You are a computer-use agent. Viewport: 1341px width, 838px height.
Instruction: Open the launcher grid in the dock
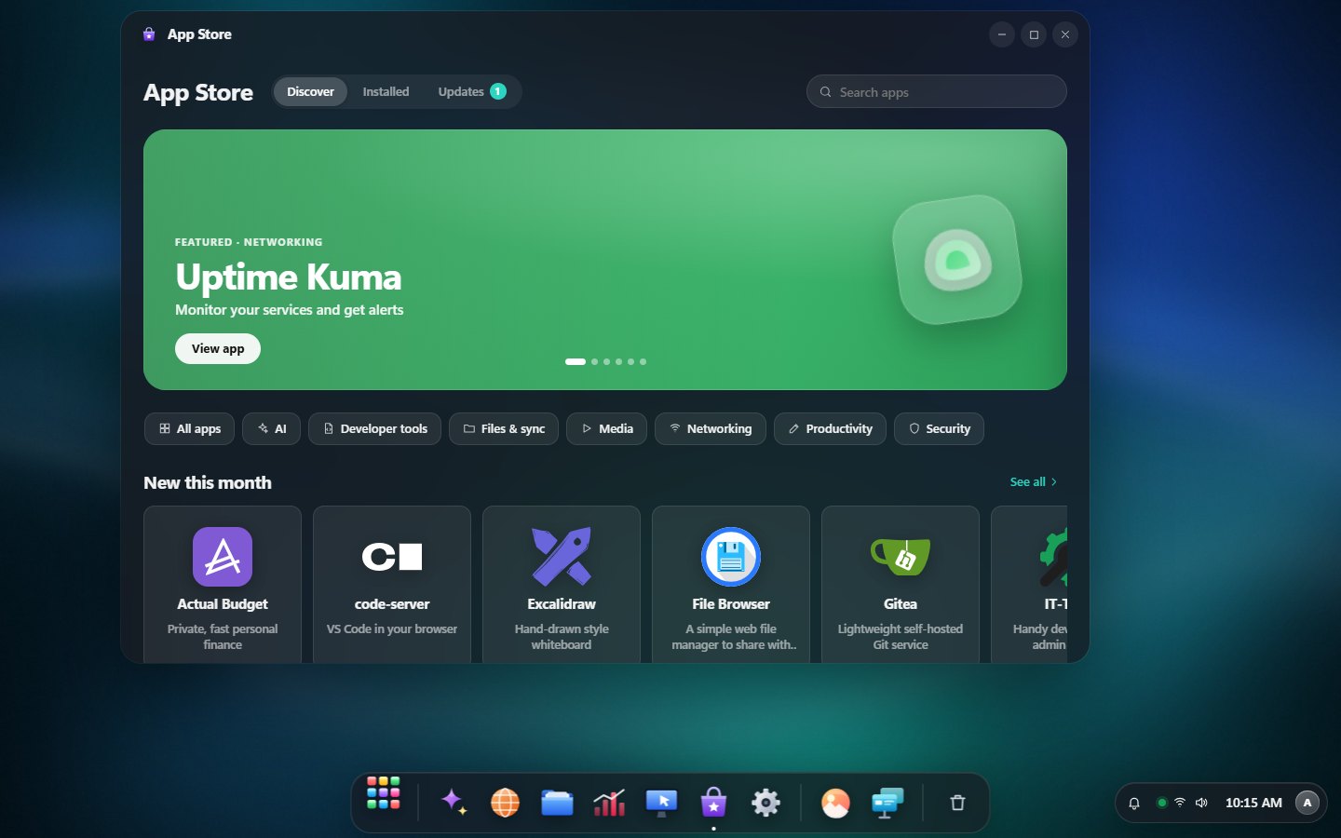(383, 792)
